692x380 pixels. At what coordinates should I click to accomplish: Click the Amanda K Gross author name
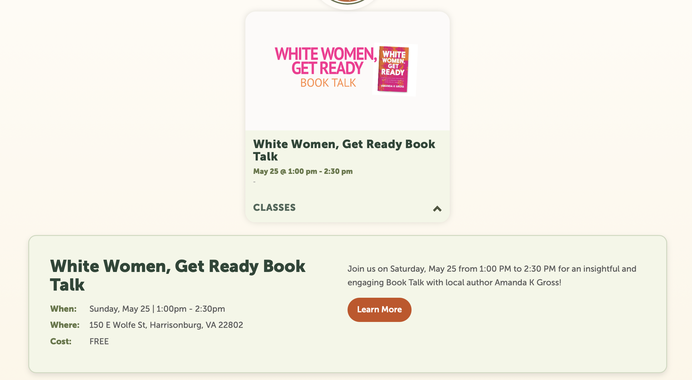527,283
